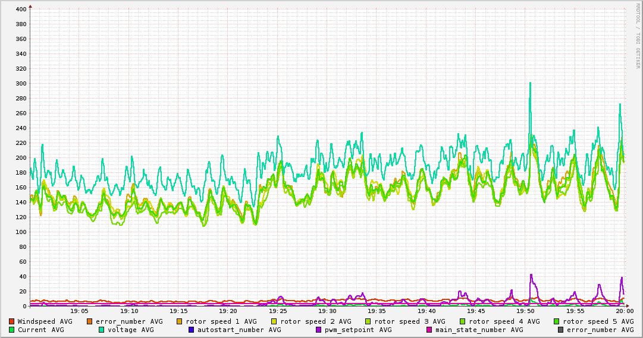Image resolution: width=643 pixels, height=338 pixels.
Task: Click the 19:20 time label
Action: coord(228,311)
